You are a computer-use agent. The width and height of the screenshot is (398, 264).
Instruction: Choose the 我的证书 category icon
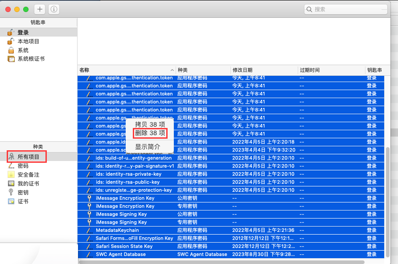click(11, 183)
